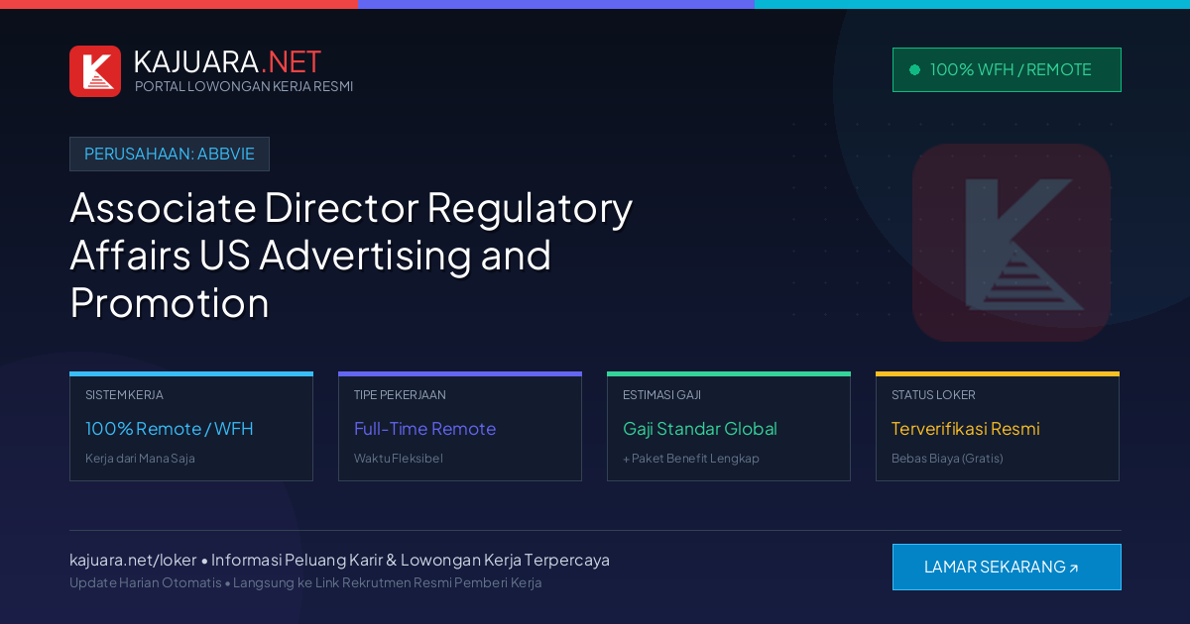The width and height of the screenshot is (1190, 624).
Task: Click the 100% Remote / WFH value
Action: coord(170,429)
